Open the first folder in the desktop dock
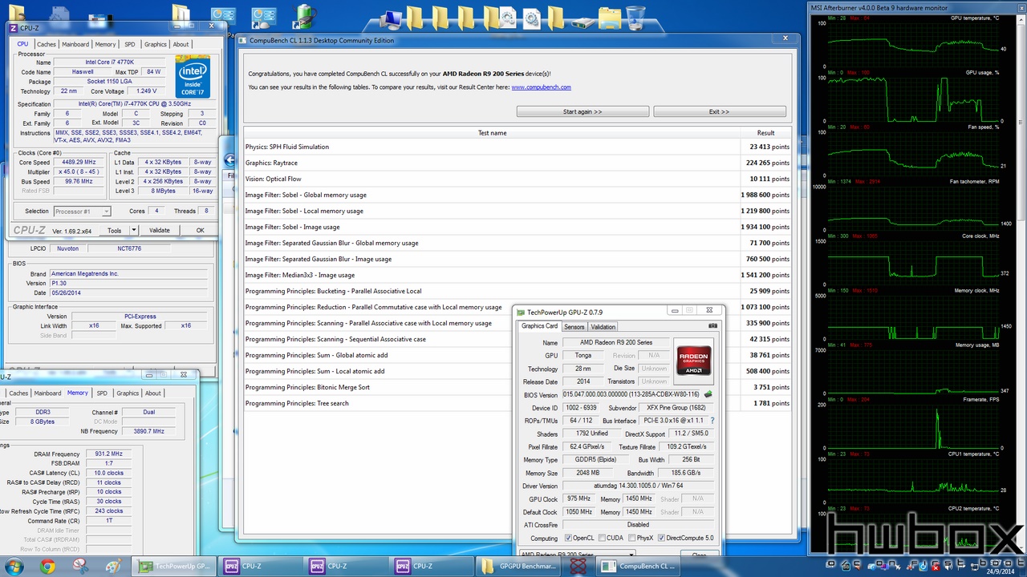 (416, 18)
